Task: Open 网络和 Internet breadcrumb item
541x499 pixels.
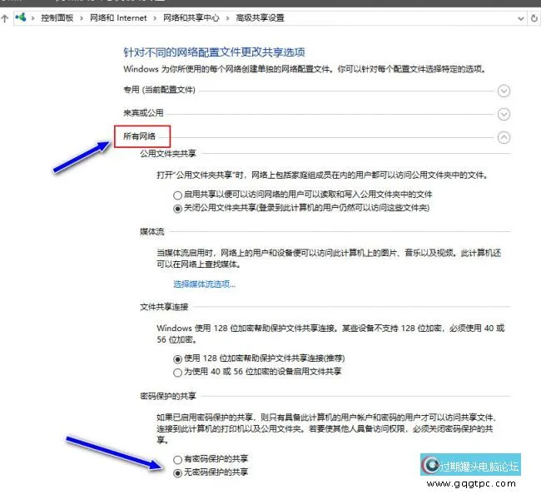Action: pos(118,17)
